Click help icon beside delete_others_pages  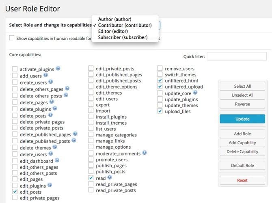(x=67, y=88)
